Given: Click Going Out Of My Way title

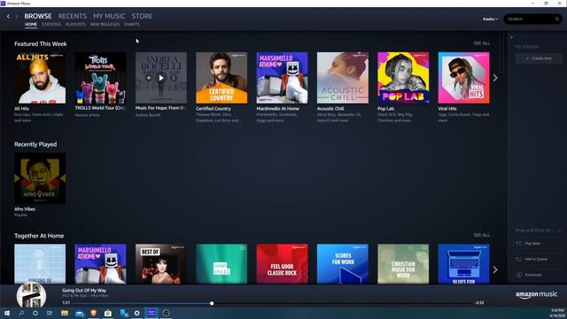Looking at the screenshot, I should click(x=84, y=290).
